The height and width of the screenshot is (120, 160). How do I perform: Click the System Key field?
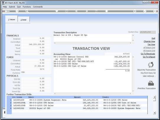pos(148,32)
